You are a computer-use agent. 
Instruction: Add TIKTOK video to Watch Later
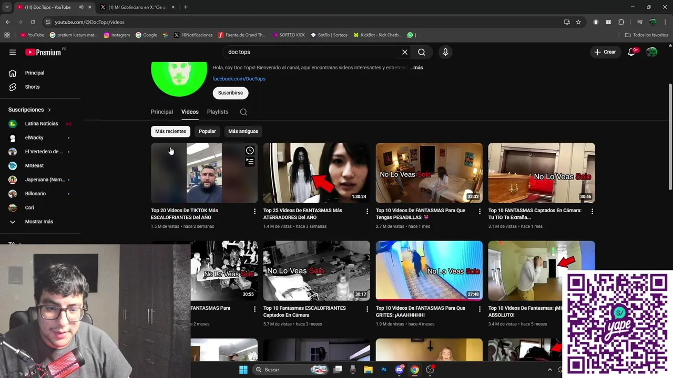[x=250, y=151]
